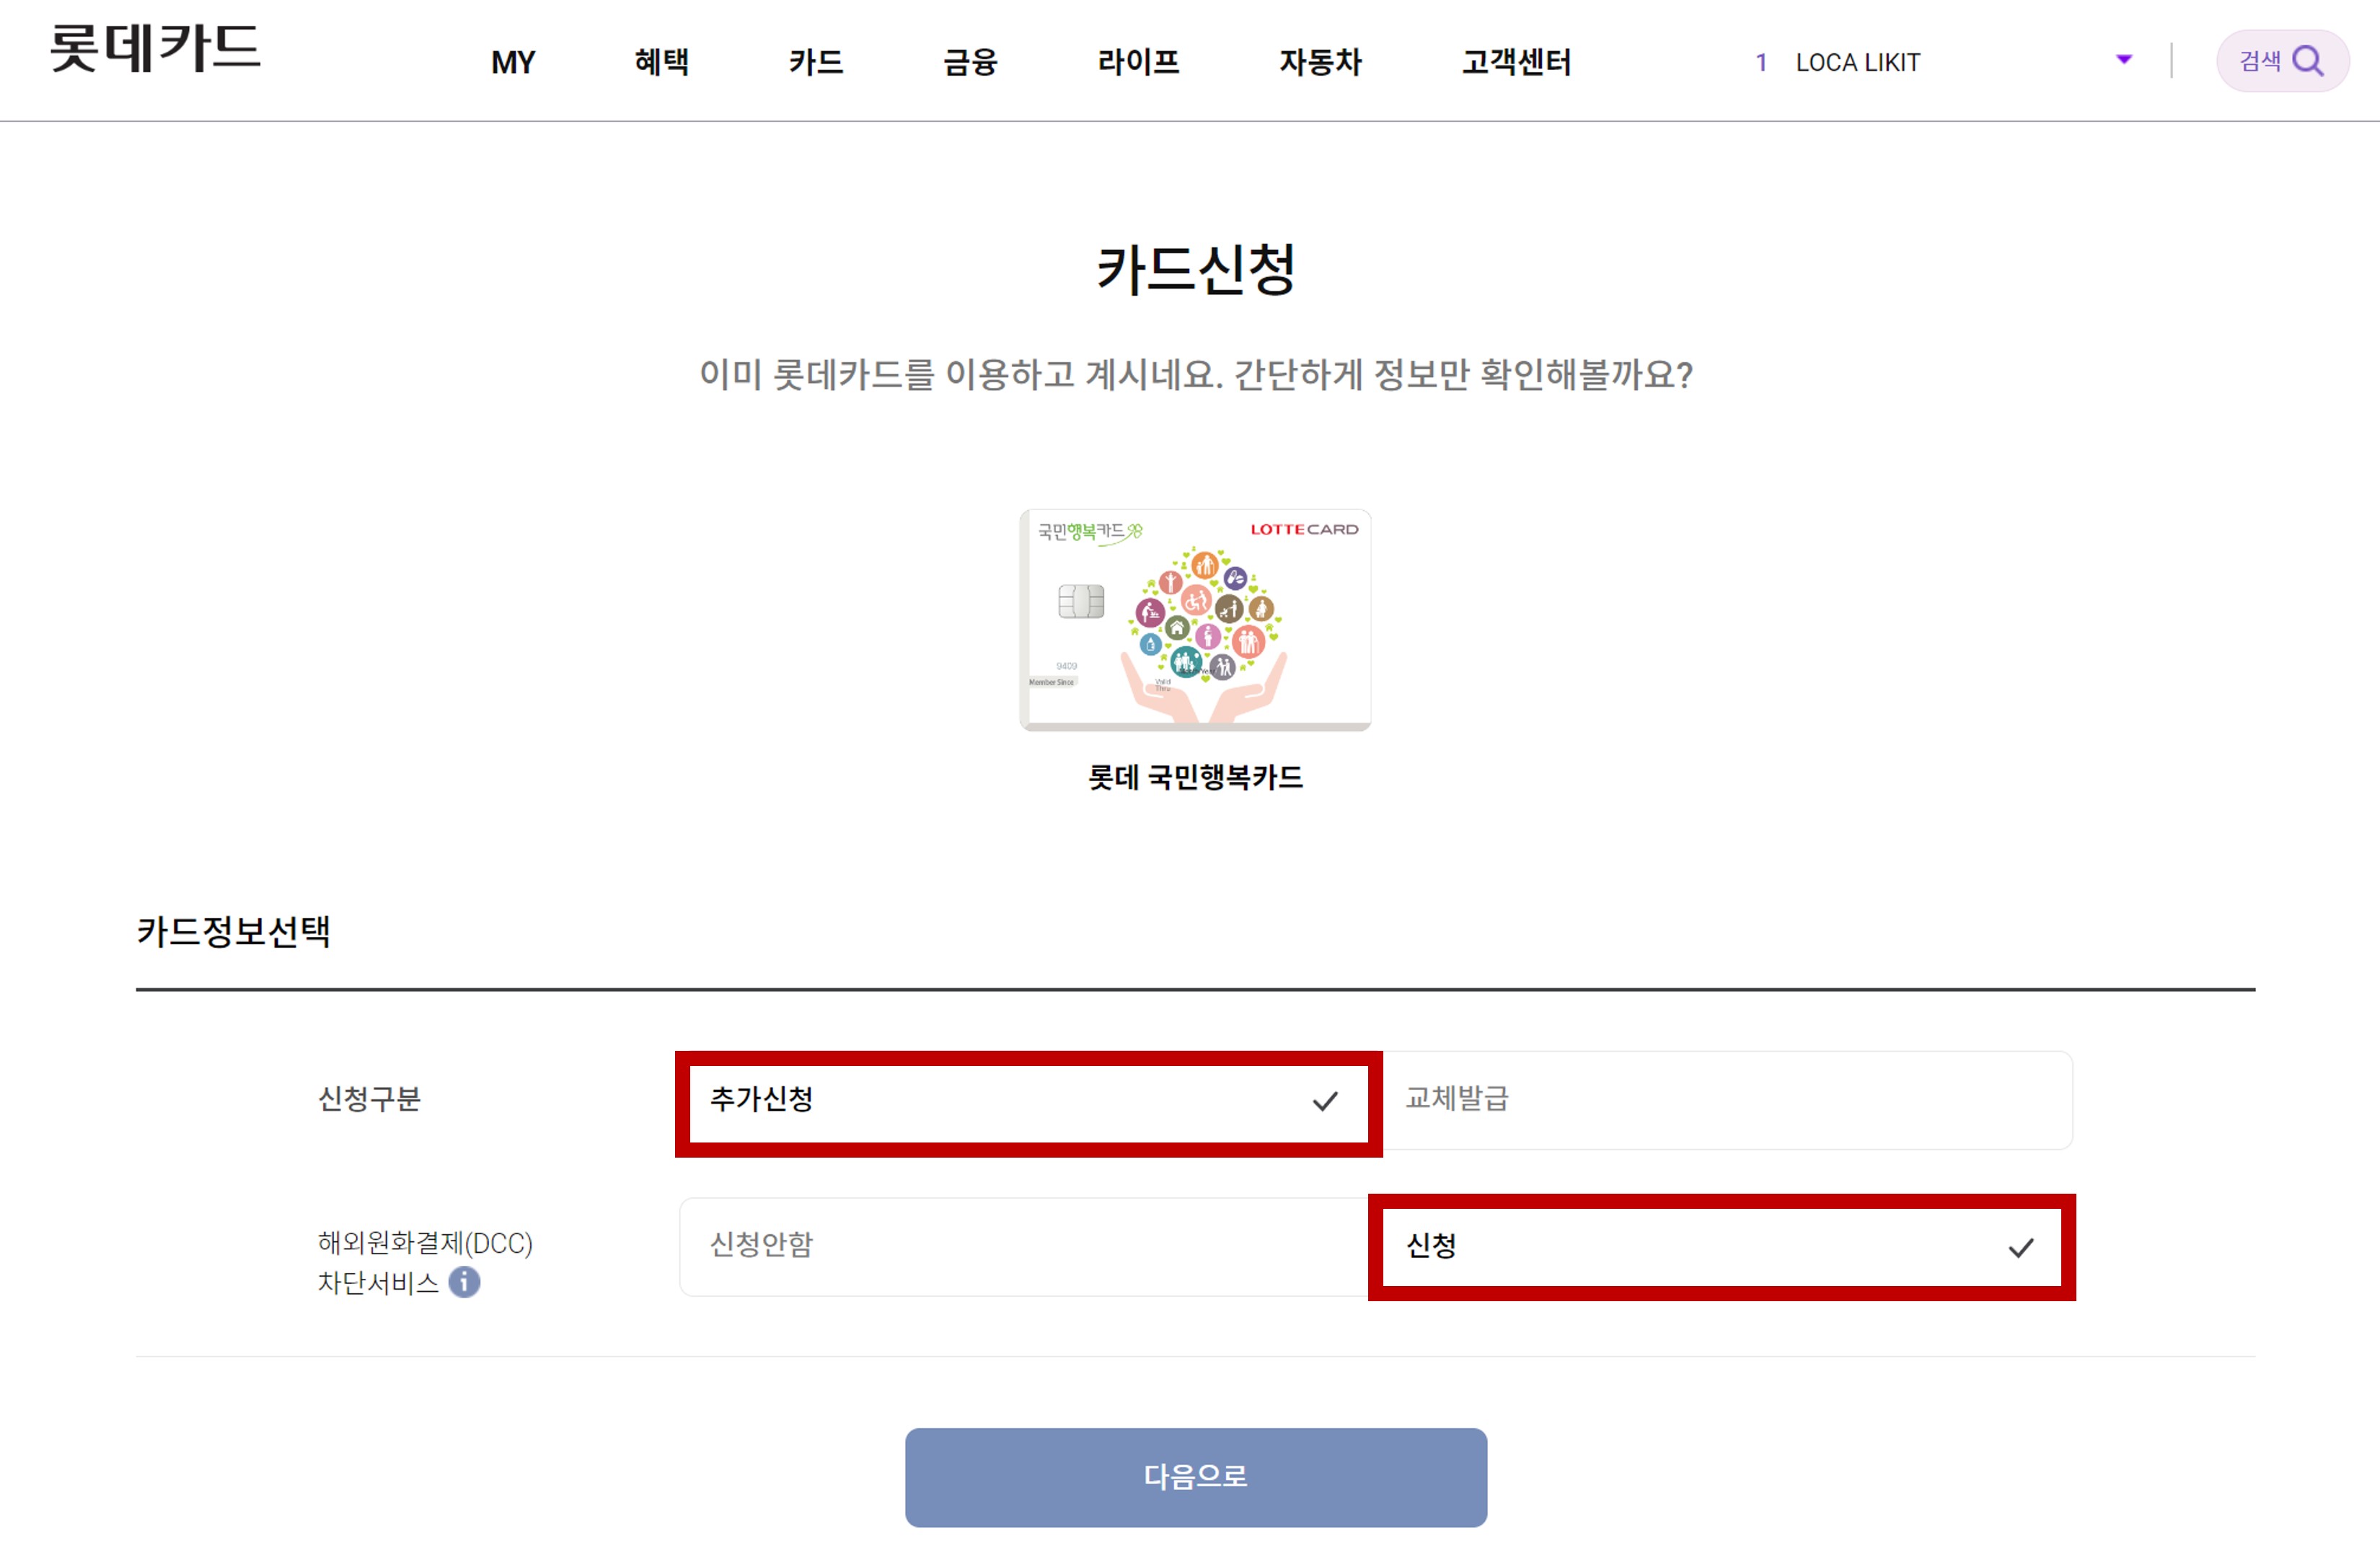Image resolution: width=2380 pixels, height=1563 pixels.
Task: Click the info icon next to 차단서비스
Action: pos(466,1282)
